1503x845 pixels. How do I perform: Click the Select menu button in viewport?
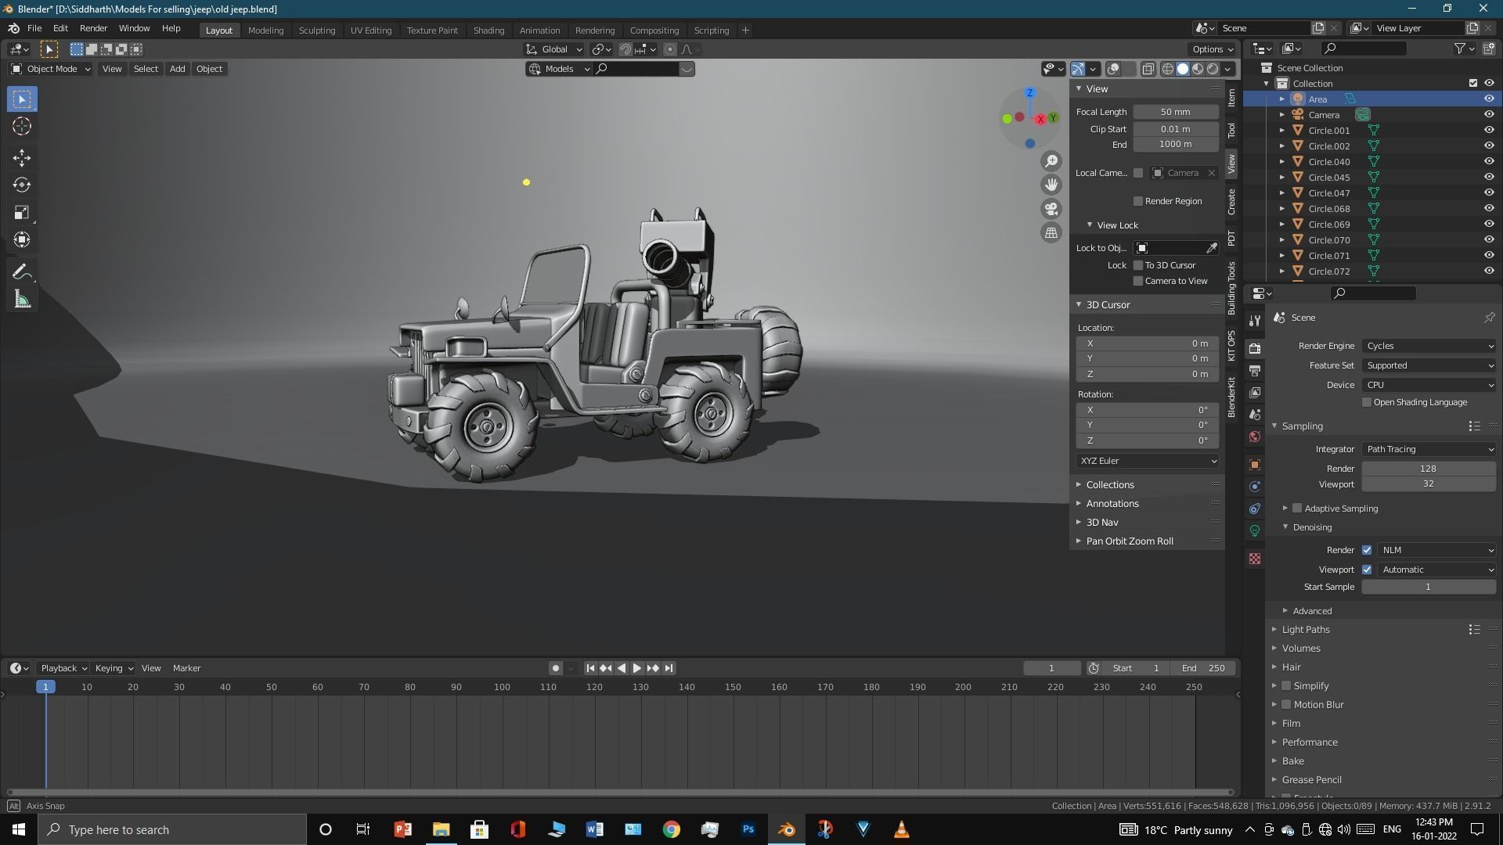coord(146,69)
